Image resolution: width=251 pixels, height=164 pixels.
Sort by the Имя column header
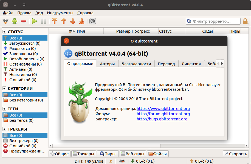[90, 31]
